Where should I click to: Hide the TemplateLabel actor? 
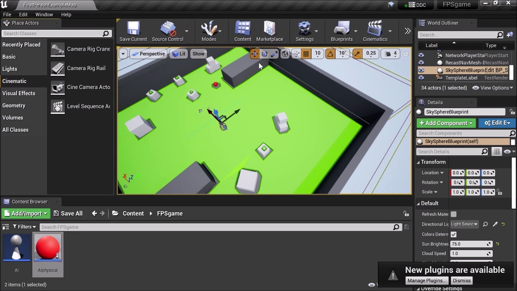point(421,78)
